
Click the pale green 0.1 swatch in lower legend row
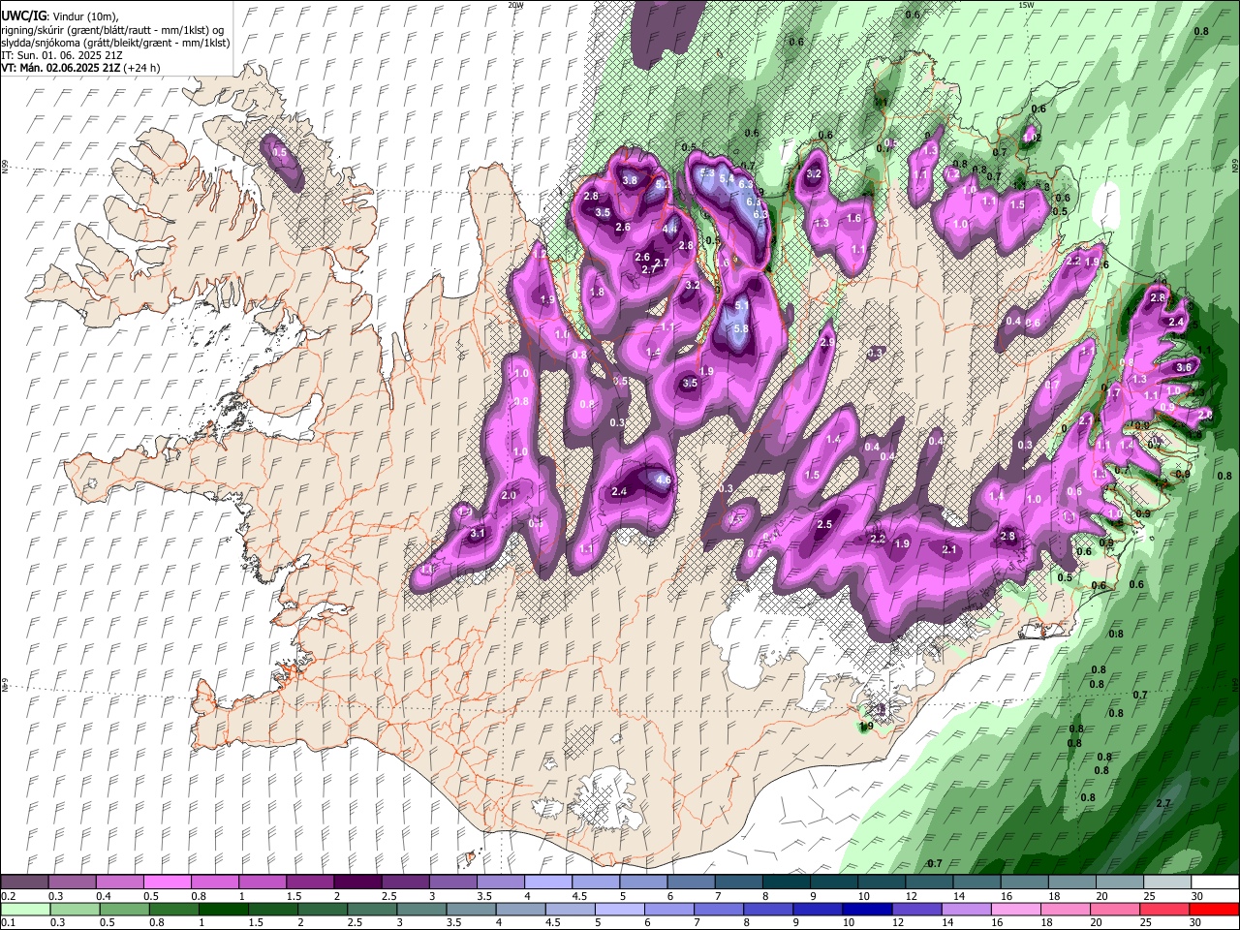pos(23,910)
